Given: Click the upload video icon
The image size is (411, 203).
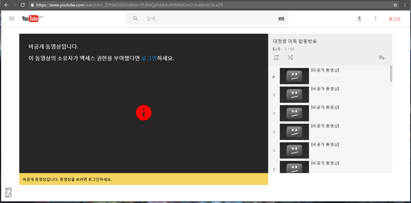Looking at the screenshot, I should point(359,19).
